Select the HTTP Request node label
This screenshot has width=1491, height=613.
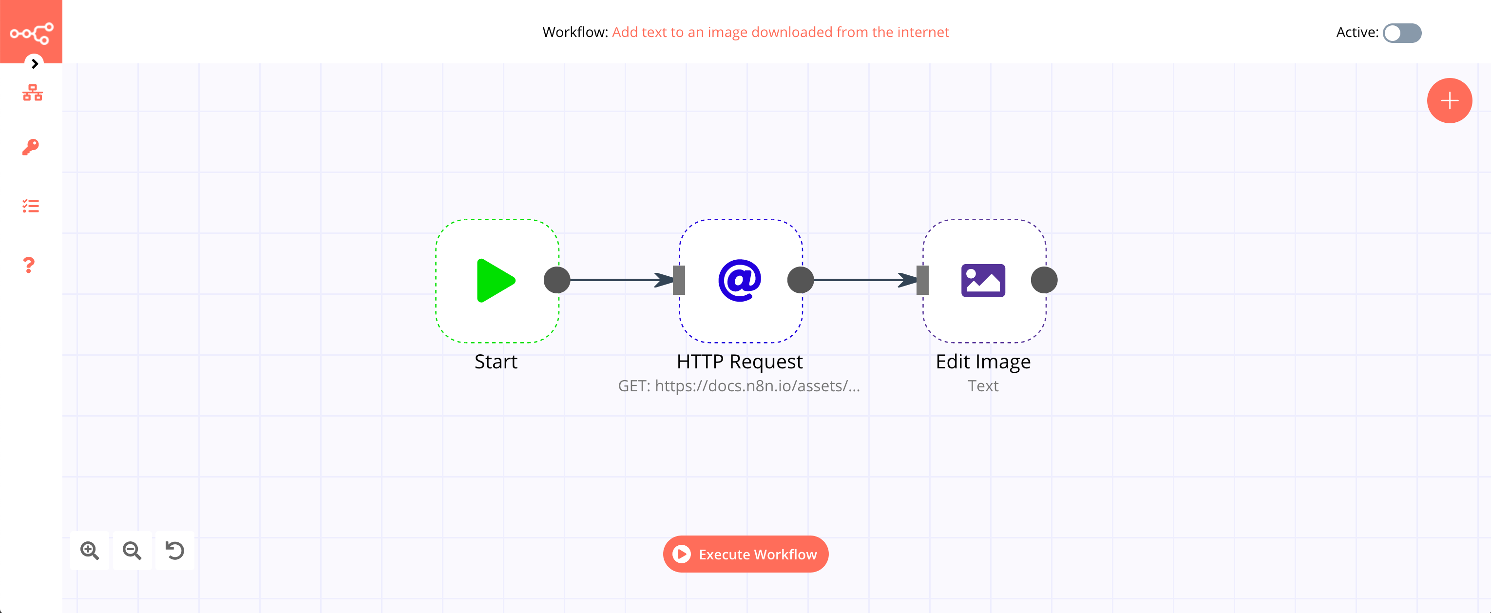[x=741, y=361]
